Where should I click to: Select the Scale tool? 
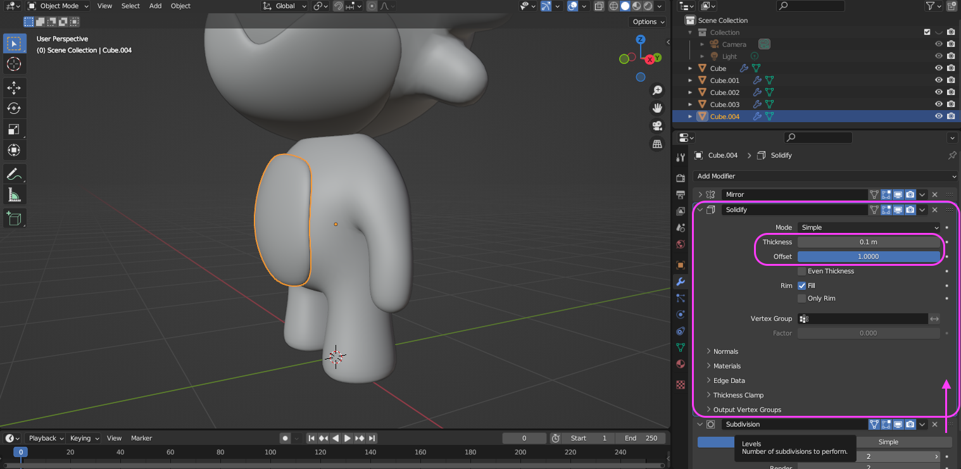coord(14,129)
